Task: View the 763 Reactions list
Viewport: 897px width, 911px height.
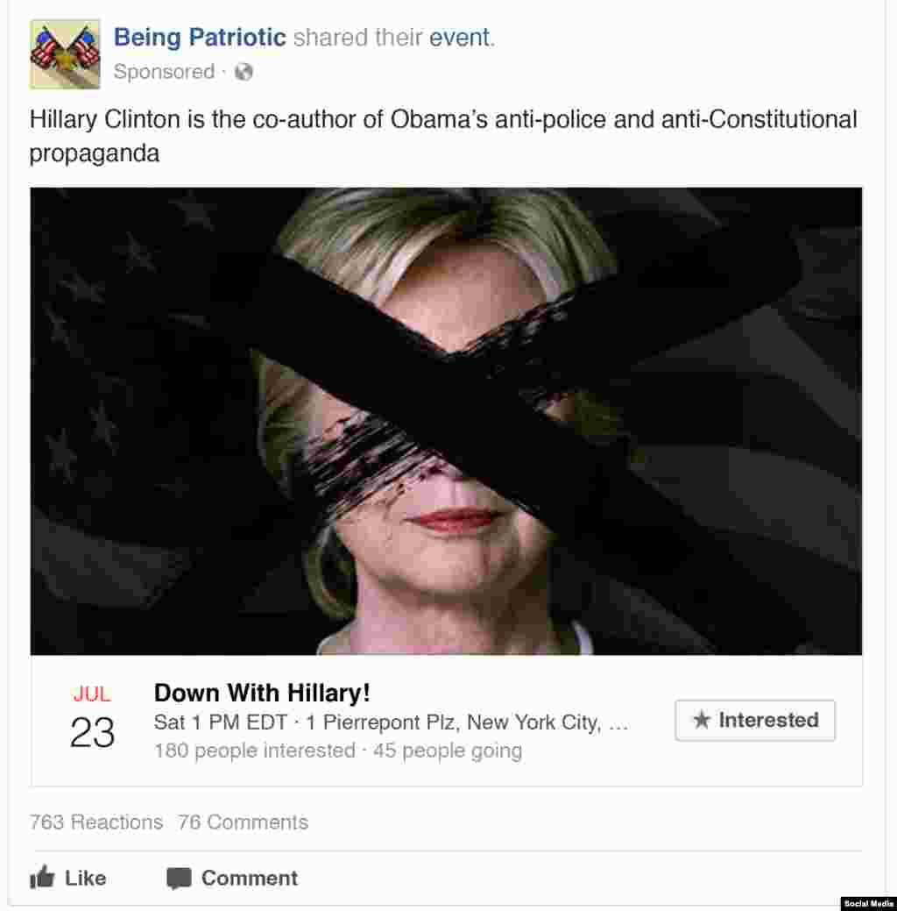Action: coord(96,822)
